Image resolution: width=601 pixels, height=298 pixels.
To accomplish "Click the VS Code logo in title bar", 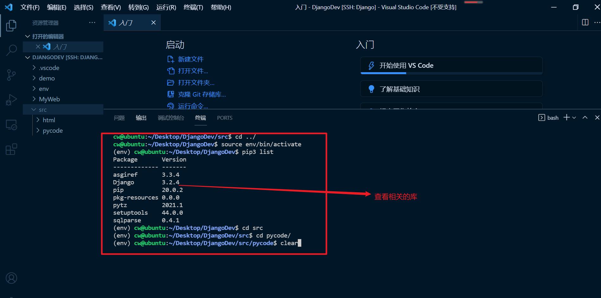I will pyautogui.click(x=9, y=7).
